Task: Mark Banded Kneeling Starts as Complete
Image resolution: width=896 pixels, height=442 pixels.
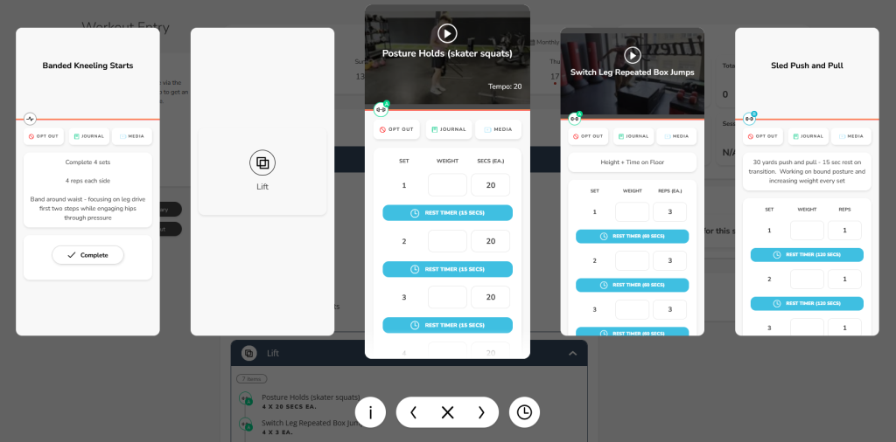Action: [87, 255]
